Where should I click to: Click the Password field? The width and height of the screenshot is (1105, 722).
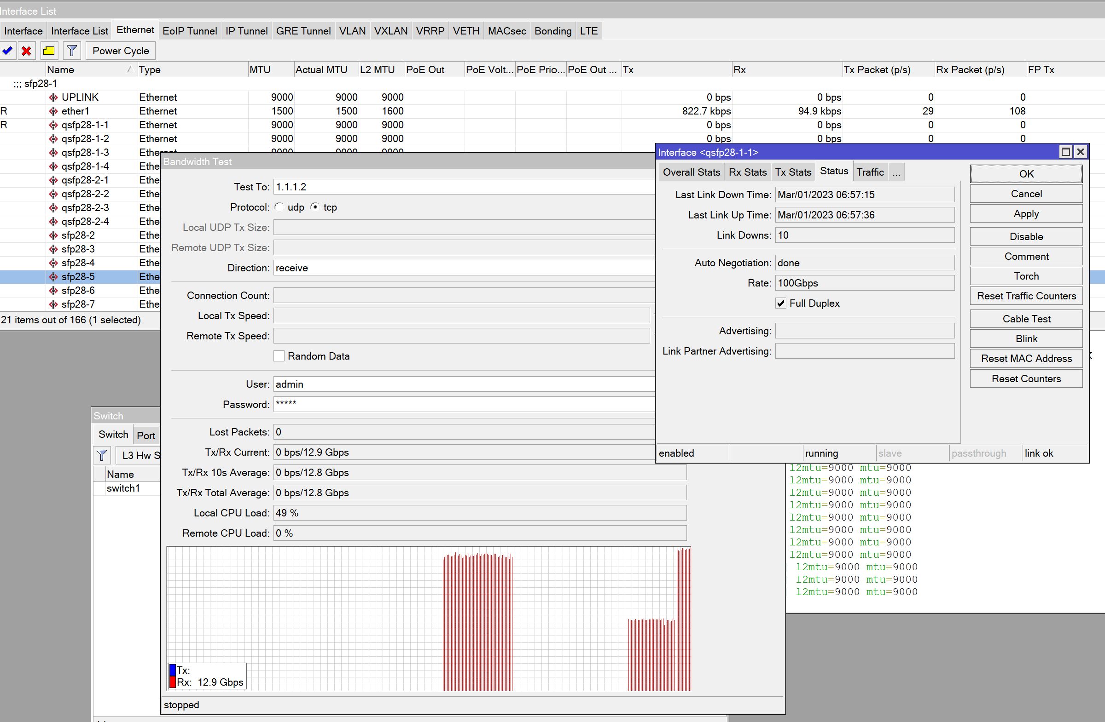[x=464, y=404]
